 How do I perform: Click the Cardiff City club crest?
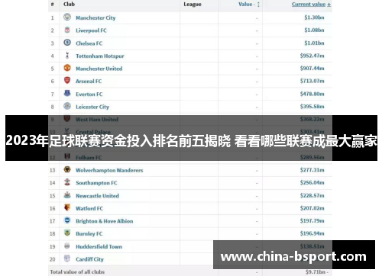[x=67, y=258]
